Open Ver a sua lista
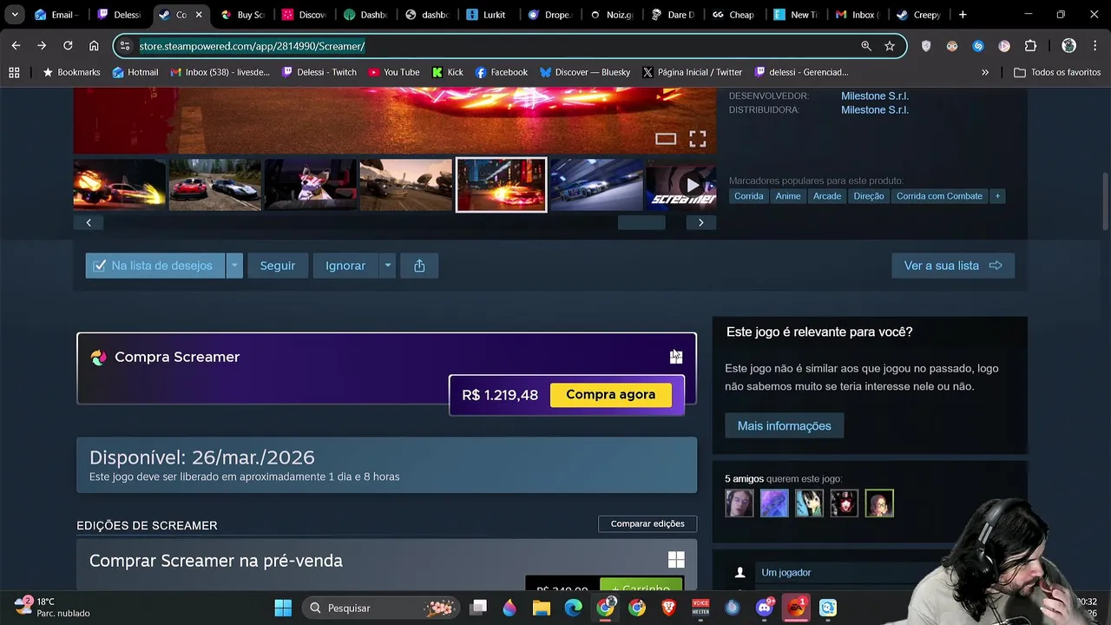 click(953, 266)
